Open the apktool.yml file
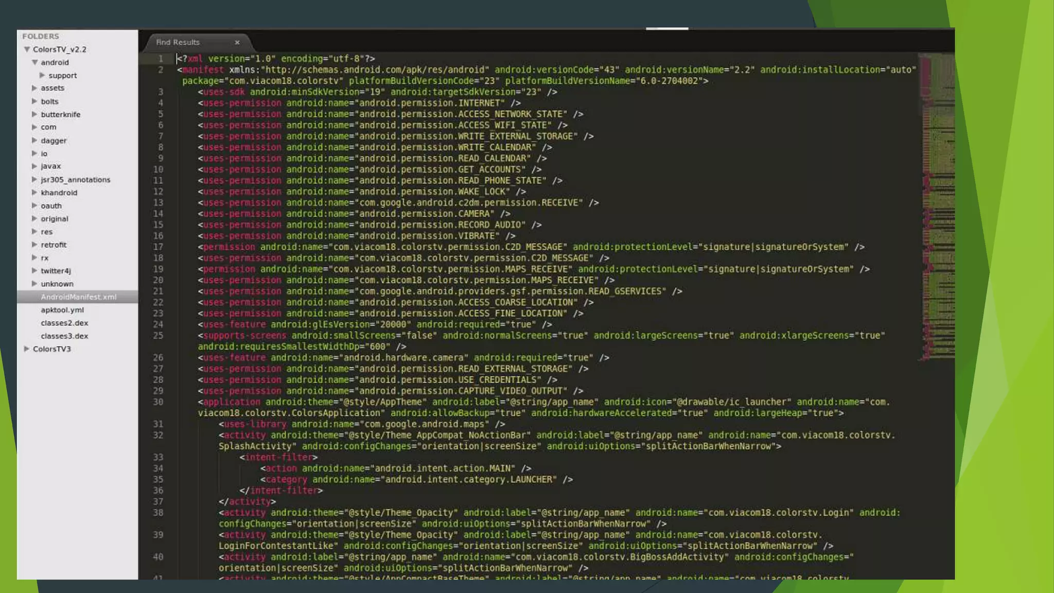The height and width of the screenshot is (593, 1054). point(62,310)
